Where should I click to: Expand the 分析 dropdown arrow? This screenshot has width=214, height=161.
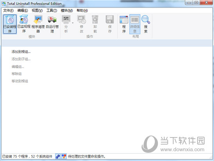tap(73, 23)
